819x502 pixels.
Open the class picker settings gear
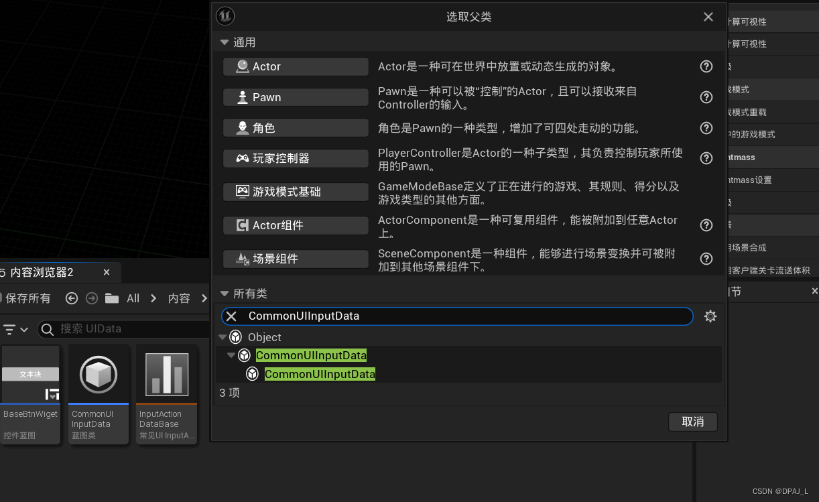click(x=710, y=316)
